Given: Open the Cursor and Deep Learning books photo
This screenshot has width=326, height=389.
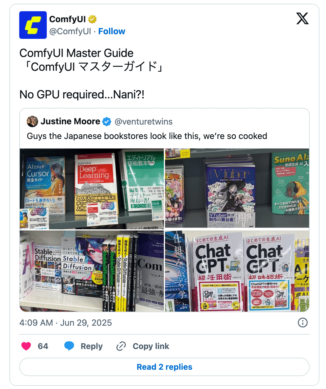Looking at the screenshot, I should tap(92, 189).
